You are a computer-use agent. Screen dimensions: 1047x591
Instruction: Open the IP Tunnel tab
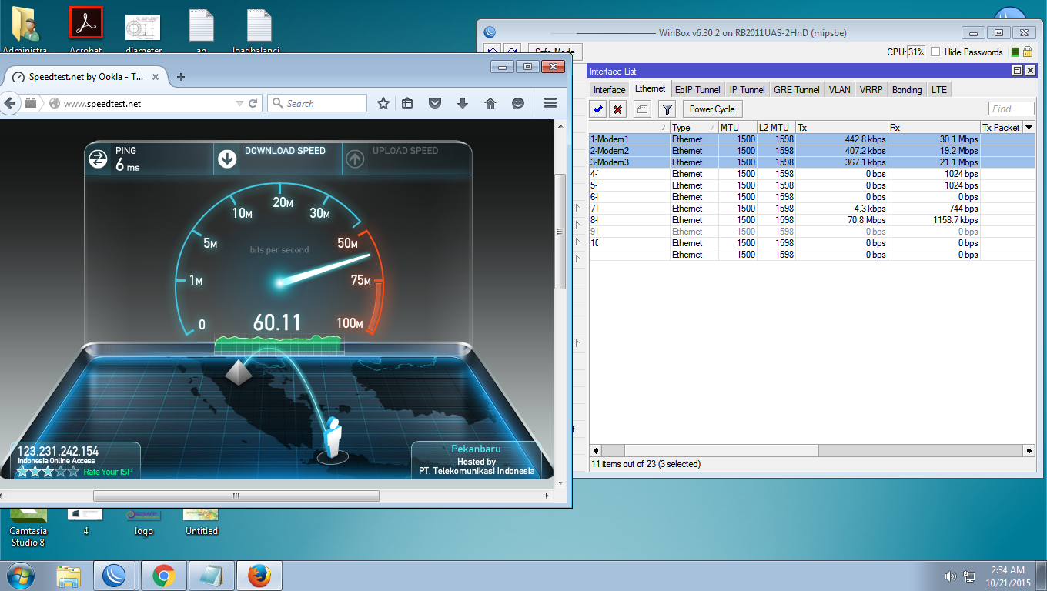point(748,90)
